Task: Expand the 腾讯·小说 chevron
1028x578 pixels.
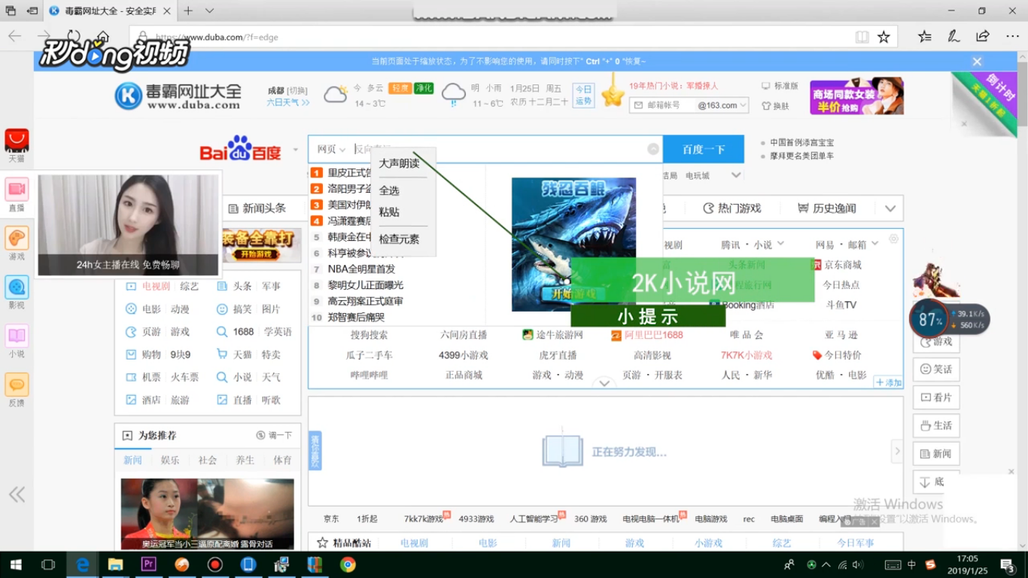Action: (x=780, y=244)
